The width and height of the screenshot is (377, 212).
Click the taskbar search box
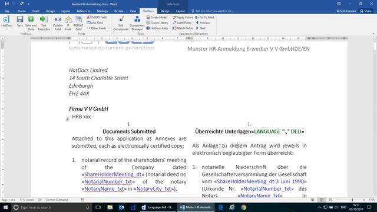[x=51, y=207]
